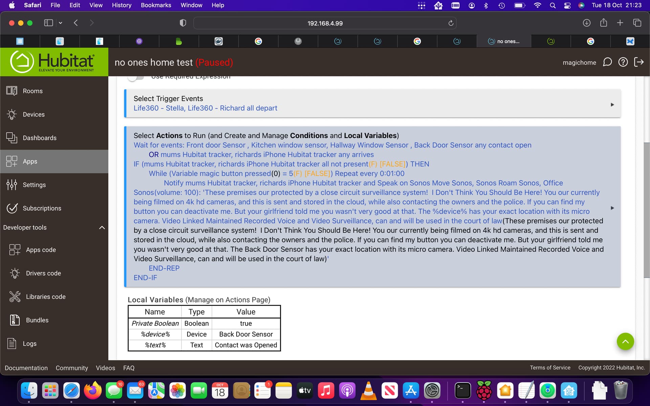Open macOS Control Center toggles
The height and width of the screenshot is (406, 650).
567,5
